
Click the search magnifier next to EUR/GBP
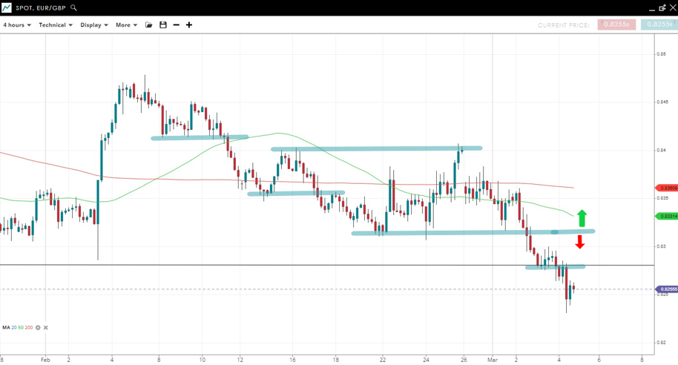point(73,8)
